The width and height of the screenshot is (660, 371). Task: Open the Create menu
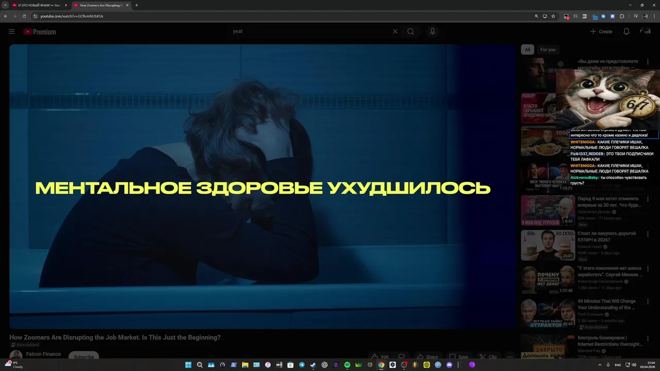601,31
